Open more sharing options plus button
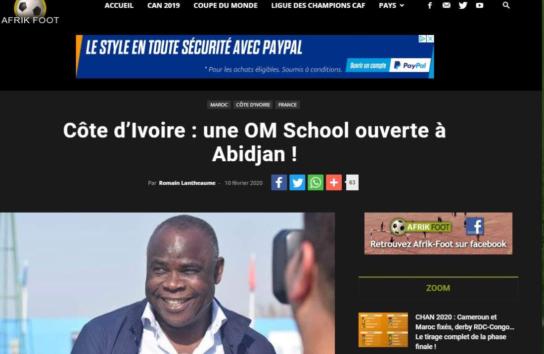544x354 pixels. coord(334,182)
